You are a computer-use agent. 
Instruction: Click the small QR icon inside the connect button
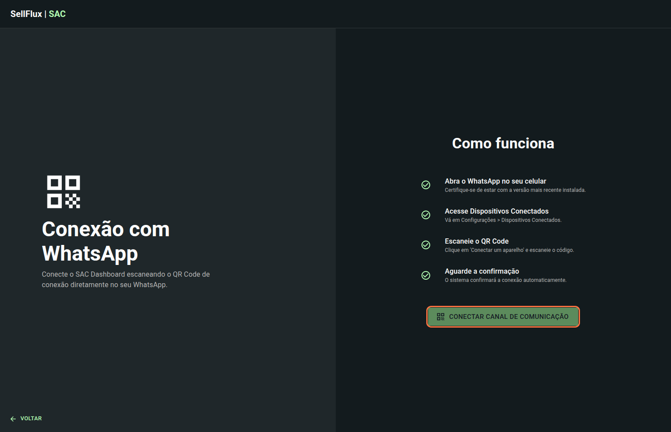[441, 317]
